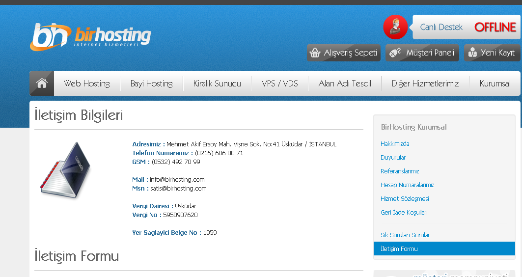Open Hesap Numaralarımız link
The image size is (522, 277).
pos(408,185)
